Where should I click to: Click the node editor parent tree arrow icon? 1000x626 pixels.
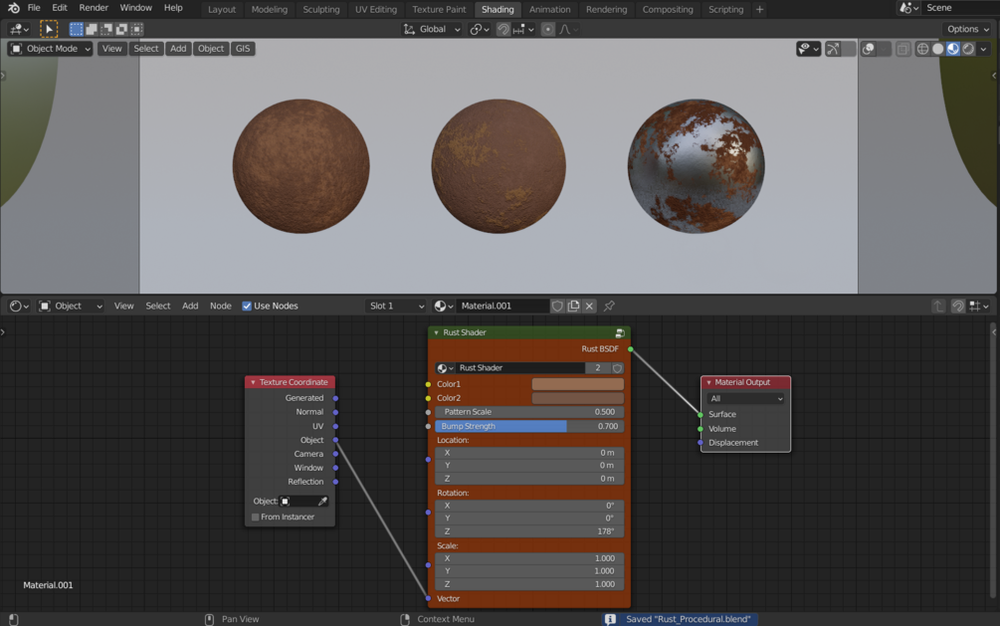tap(937, 307)
